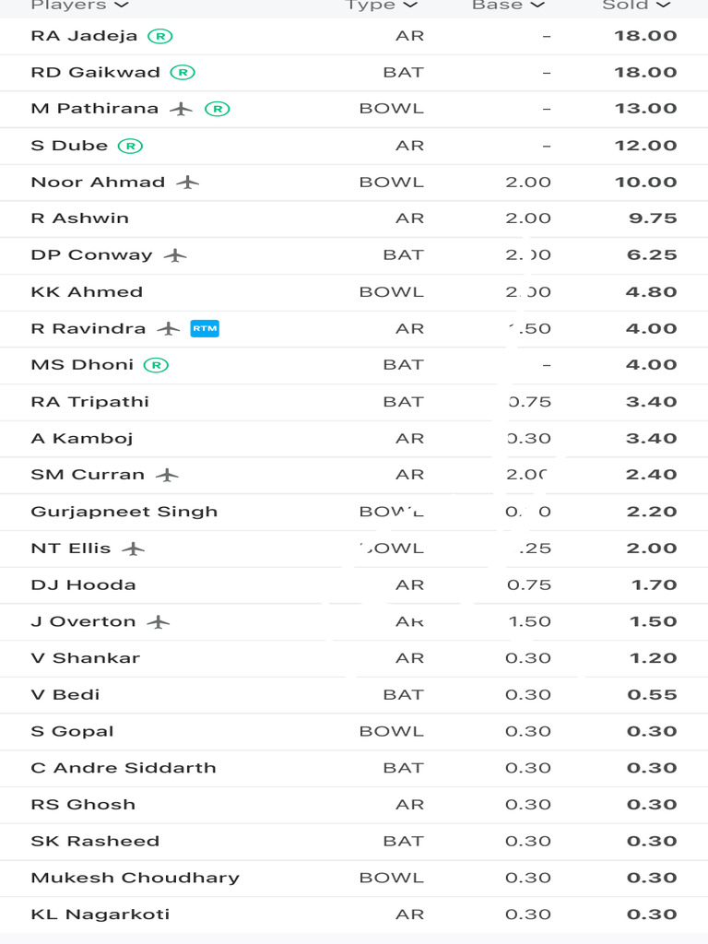This screenshot has height=944, width=708.
Task: Click the airplane icon beside J Overton
Action: (x=159, y=621)
